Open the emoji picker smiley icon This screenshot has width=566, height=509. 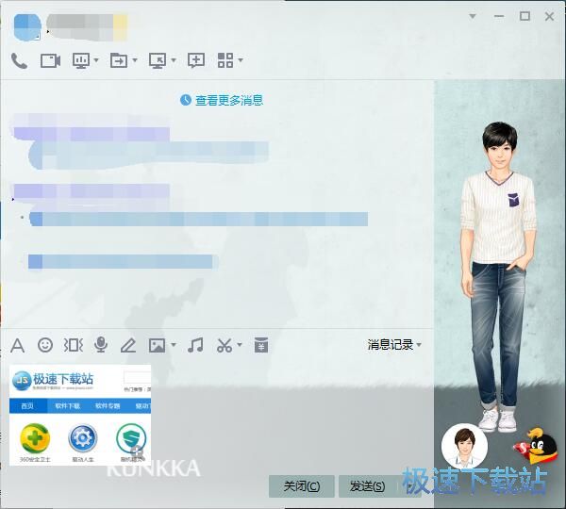pos(45,345)
